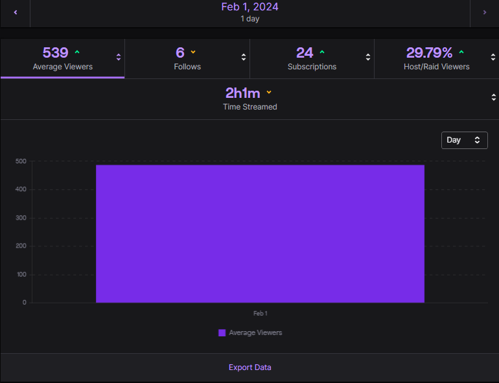
Task: Open the Subscriptions metric switcher arrows
Action: click(368, 57)
